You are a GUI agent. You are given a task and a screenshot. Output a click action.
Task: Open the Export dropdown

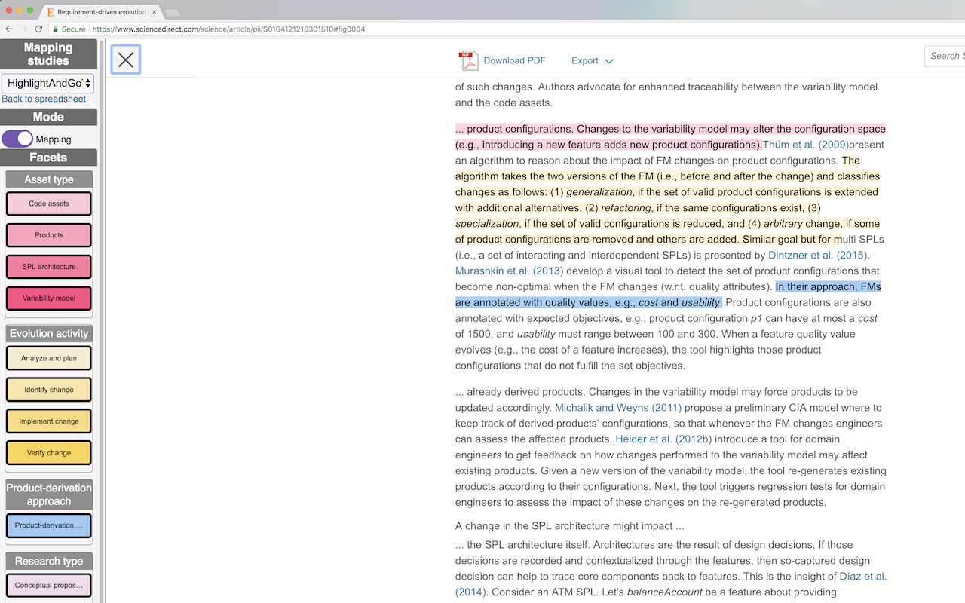tap(593, 60)
